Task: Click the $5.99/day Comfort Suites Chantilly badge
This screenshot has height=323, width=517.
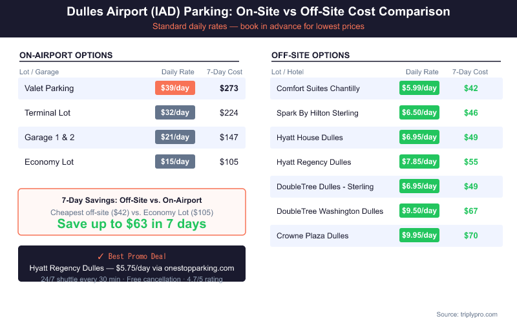Action: pyautogui.click(x=419, y=89)
